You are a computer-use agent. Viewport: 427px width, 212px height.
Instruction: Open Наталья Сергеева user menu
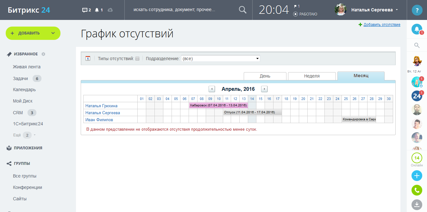[374, 10]
